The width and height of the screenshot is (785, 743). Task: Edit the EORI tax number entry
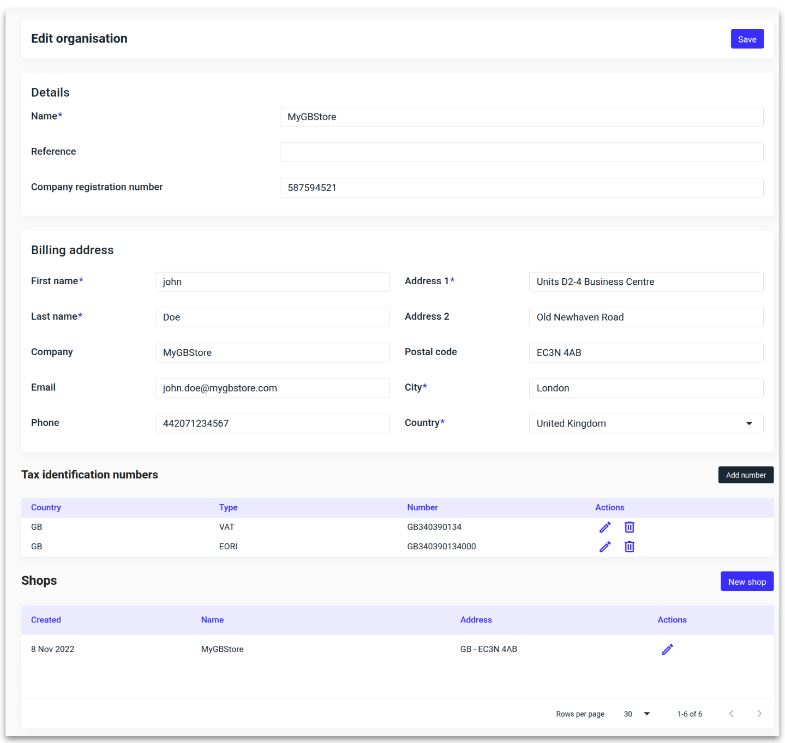point(604,547)
